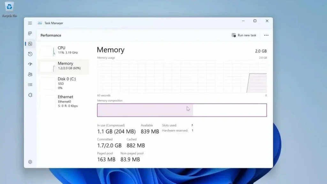Select the Performance sidebar icon
The width and height of the screenshot is (327, 184).
(30, 44)
